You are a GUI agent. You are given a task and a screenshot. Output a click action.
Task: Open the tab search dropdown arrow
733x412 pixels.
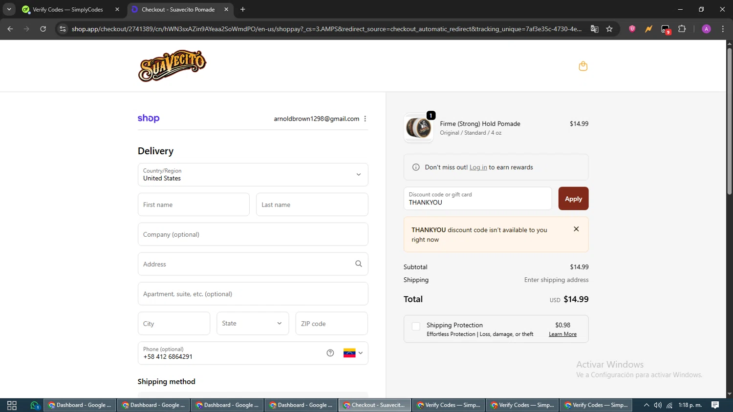[x=9, y=9]
